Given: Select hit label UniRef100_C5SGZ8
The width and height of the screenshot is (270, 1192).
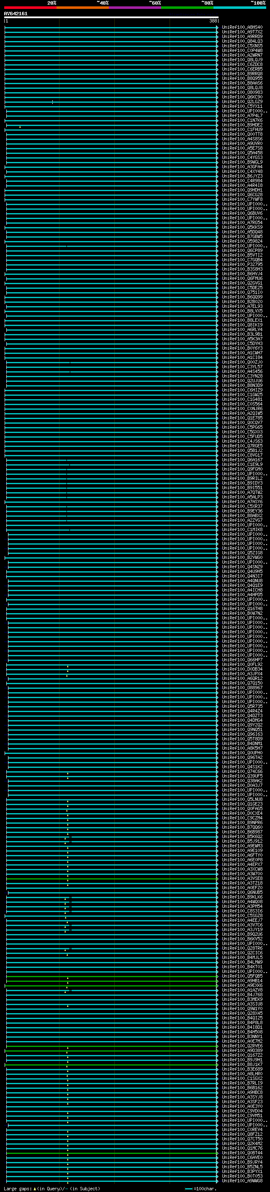Looking at the screenshot, I should (242, 915).
